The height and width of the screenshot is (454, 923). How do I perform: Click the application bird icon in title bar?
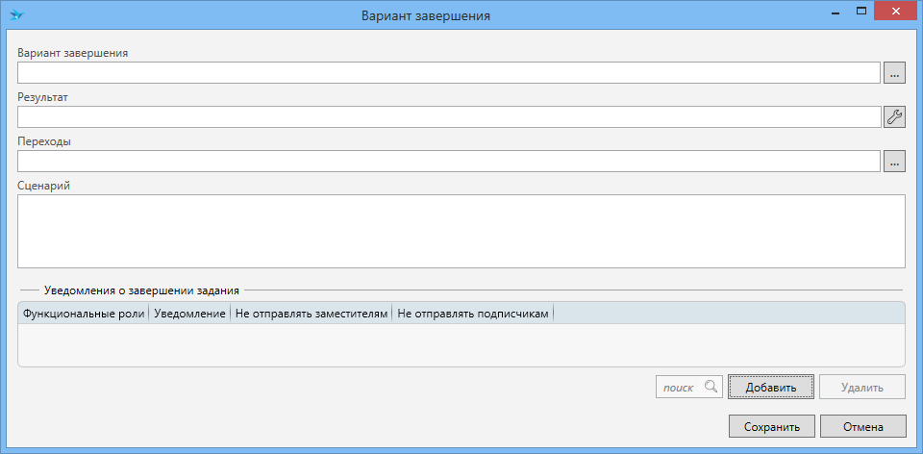(16, 15)
